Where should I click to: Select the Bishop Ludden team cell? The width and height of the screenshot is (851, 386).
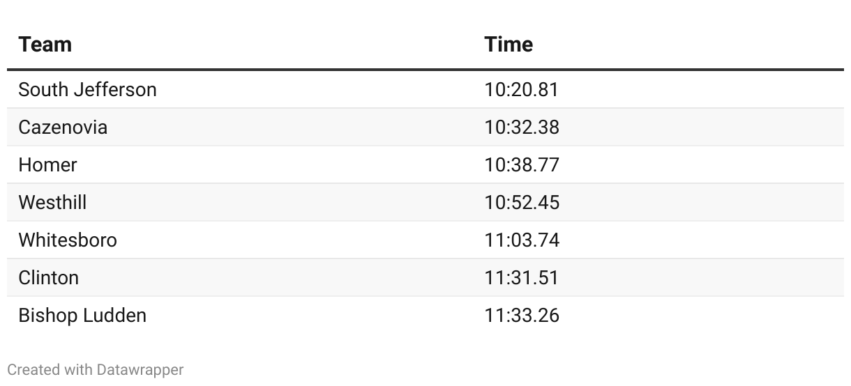pos(82,316)
